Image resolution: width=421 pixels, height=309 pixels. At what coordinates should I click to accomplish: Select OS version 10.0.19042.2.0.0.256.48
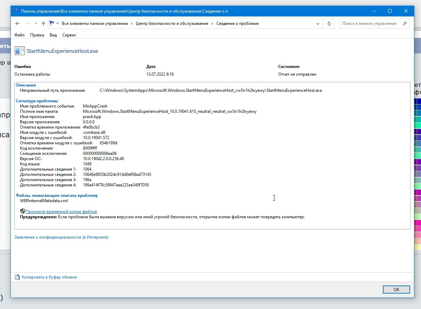[x=104, y=159]
